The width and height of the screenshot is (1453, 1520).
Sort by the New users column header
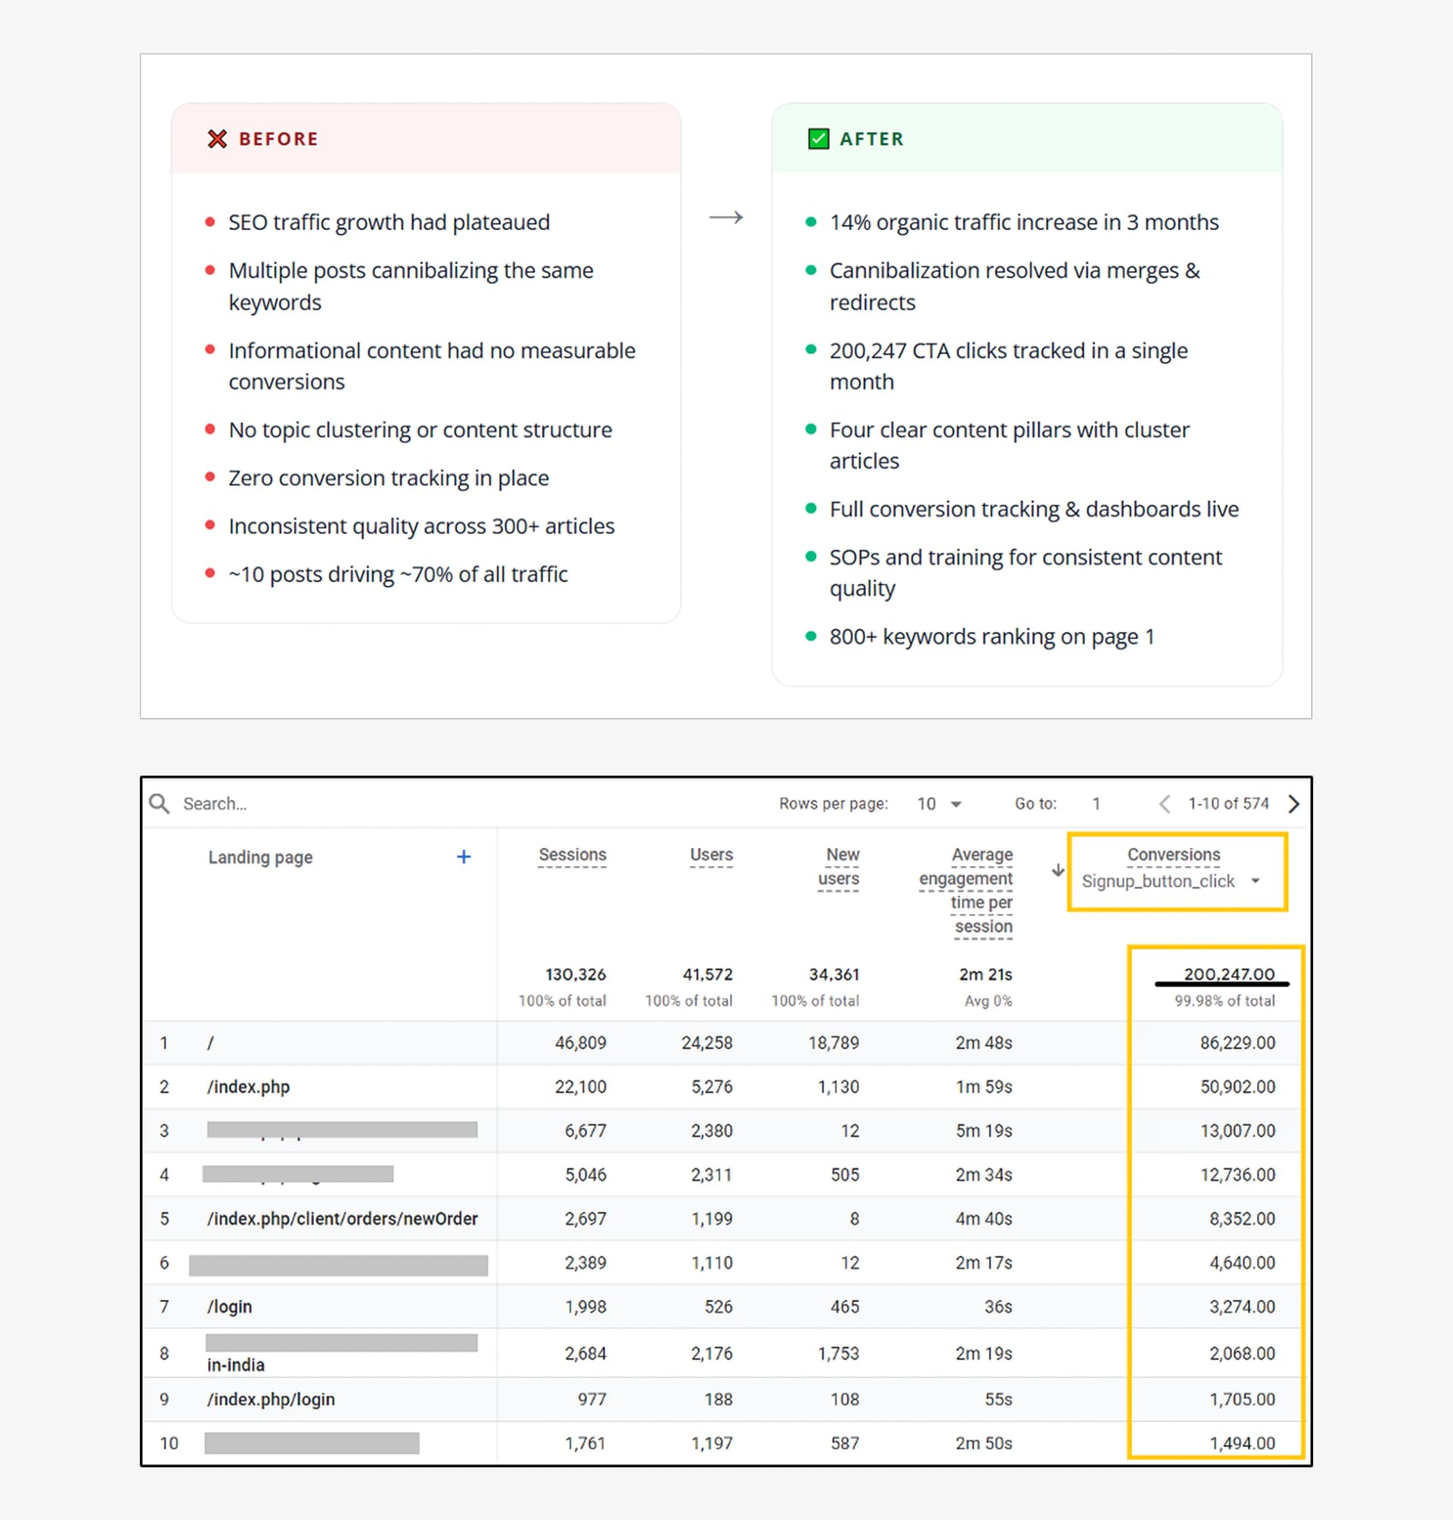[839, 866]
